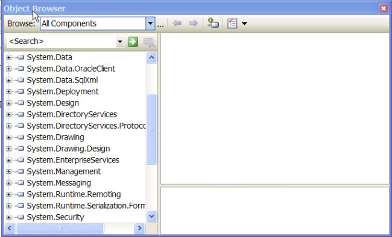Close the Object Browser window
The height and width of the screenshot is (237, 392).
[383, 8]
